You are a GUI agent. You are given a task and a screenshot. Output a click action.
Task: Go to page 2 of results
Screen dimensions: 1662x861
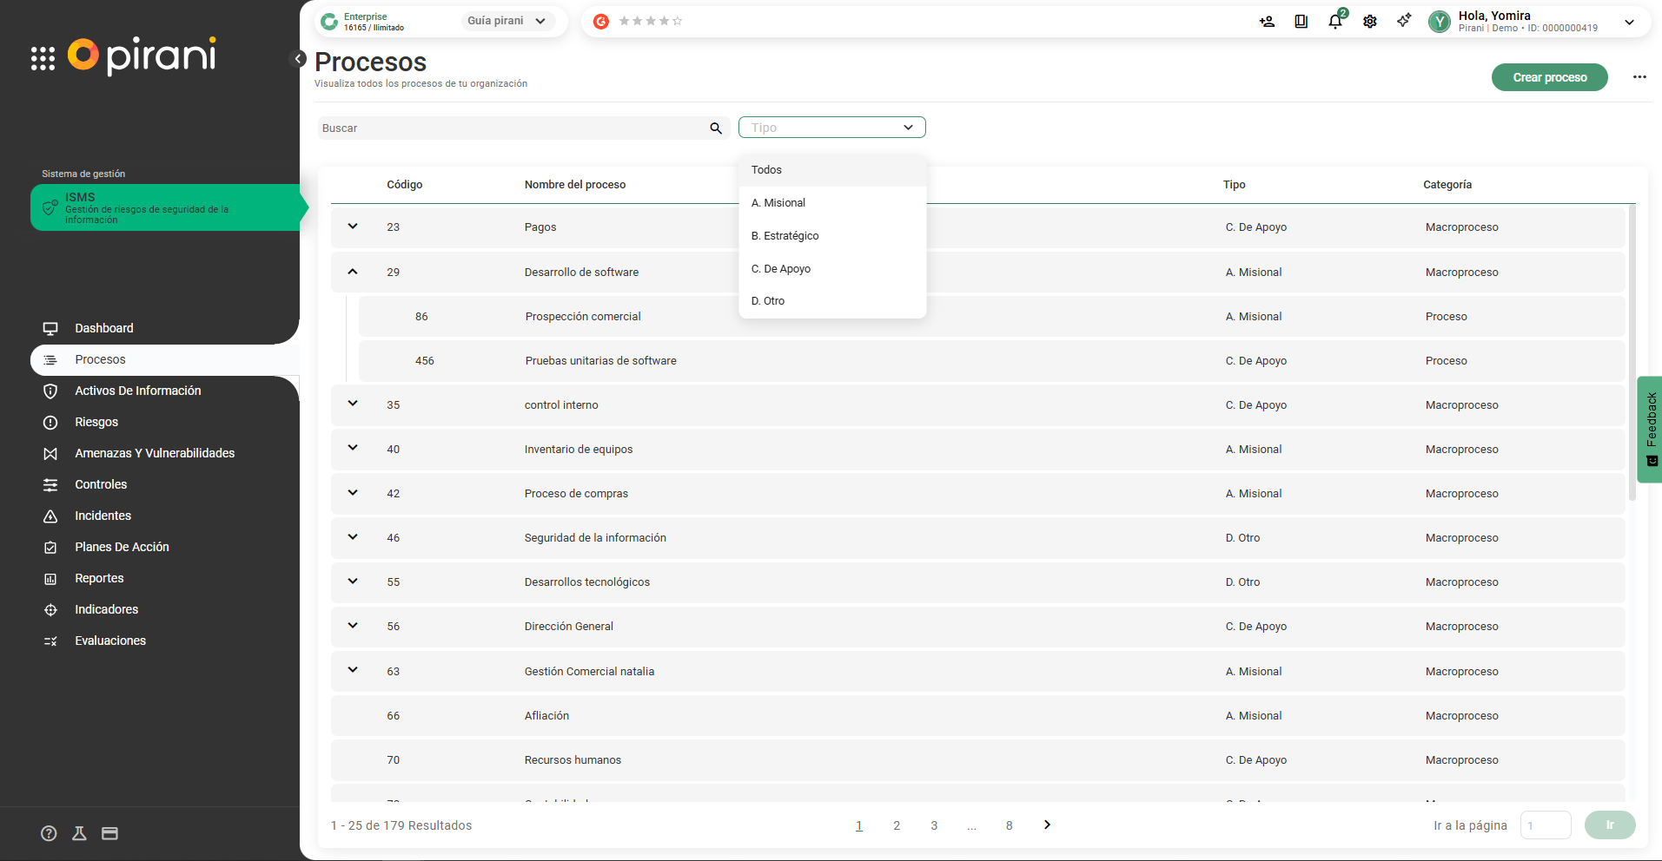tap(897, 825)
